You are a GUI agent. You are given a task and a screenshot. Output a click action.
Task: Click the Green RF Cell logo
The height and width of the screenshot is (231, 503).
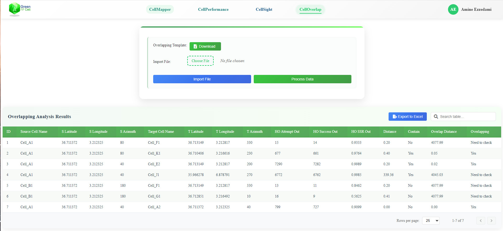click(20, 9)
